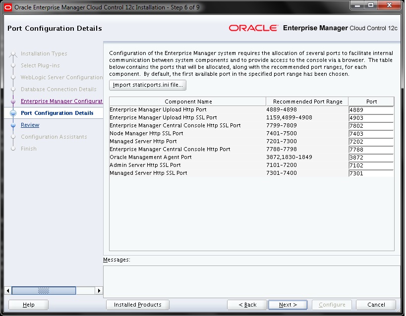Click the Component Name column header

pyautogui.click(x=188, y=102)
